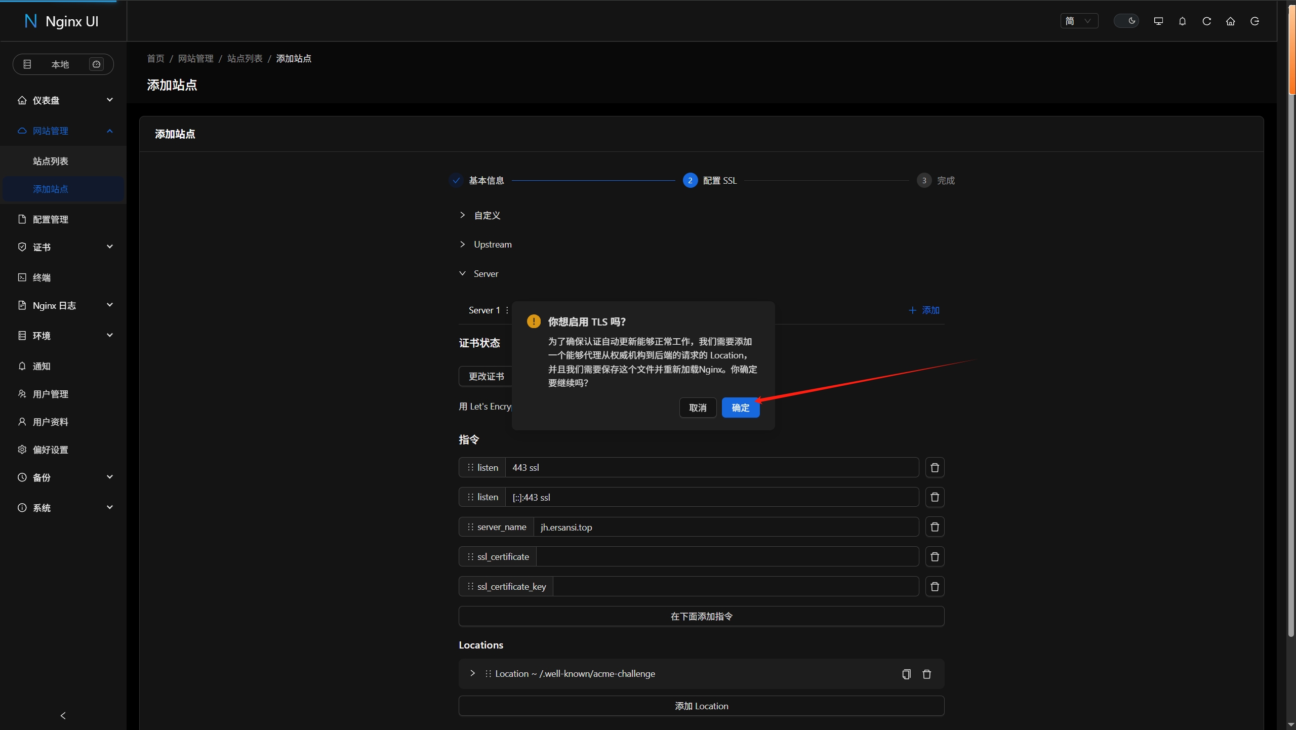Open 站点列表 in sidebar
Screen dimensions: 1296x730
click(x=63, y=161)
